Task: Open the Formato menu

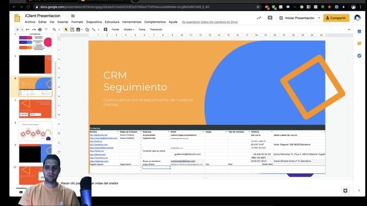Action: [77, 22]
